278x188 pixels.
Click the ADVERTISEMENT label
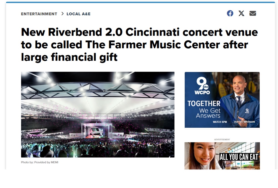click(x=222, y=140)
